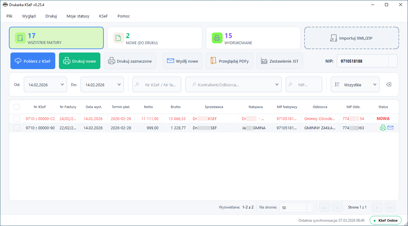Click the Pobierz z KSeF button
This screenshot has height=226, width=408.
coord(33,61)
